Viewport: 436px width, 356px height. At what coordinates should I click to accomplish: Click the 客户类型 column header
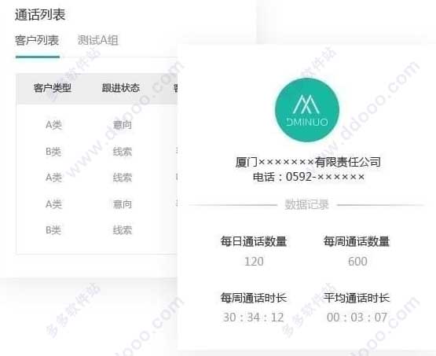pyautogui.click(x=53, y=88)
